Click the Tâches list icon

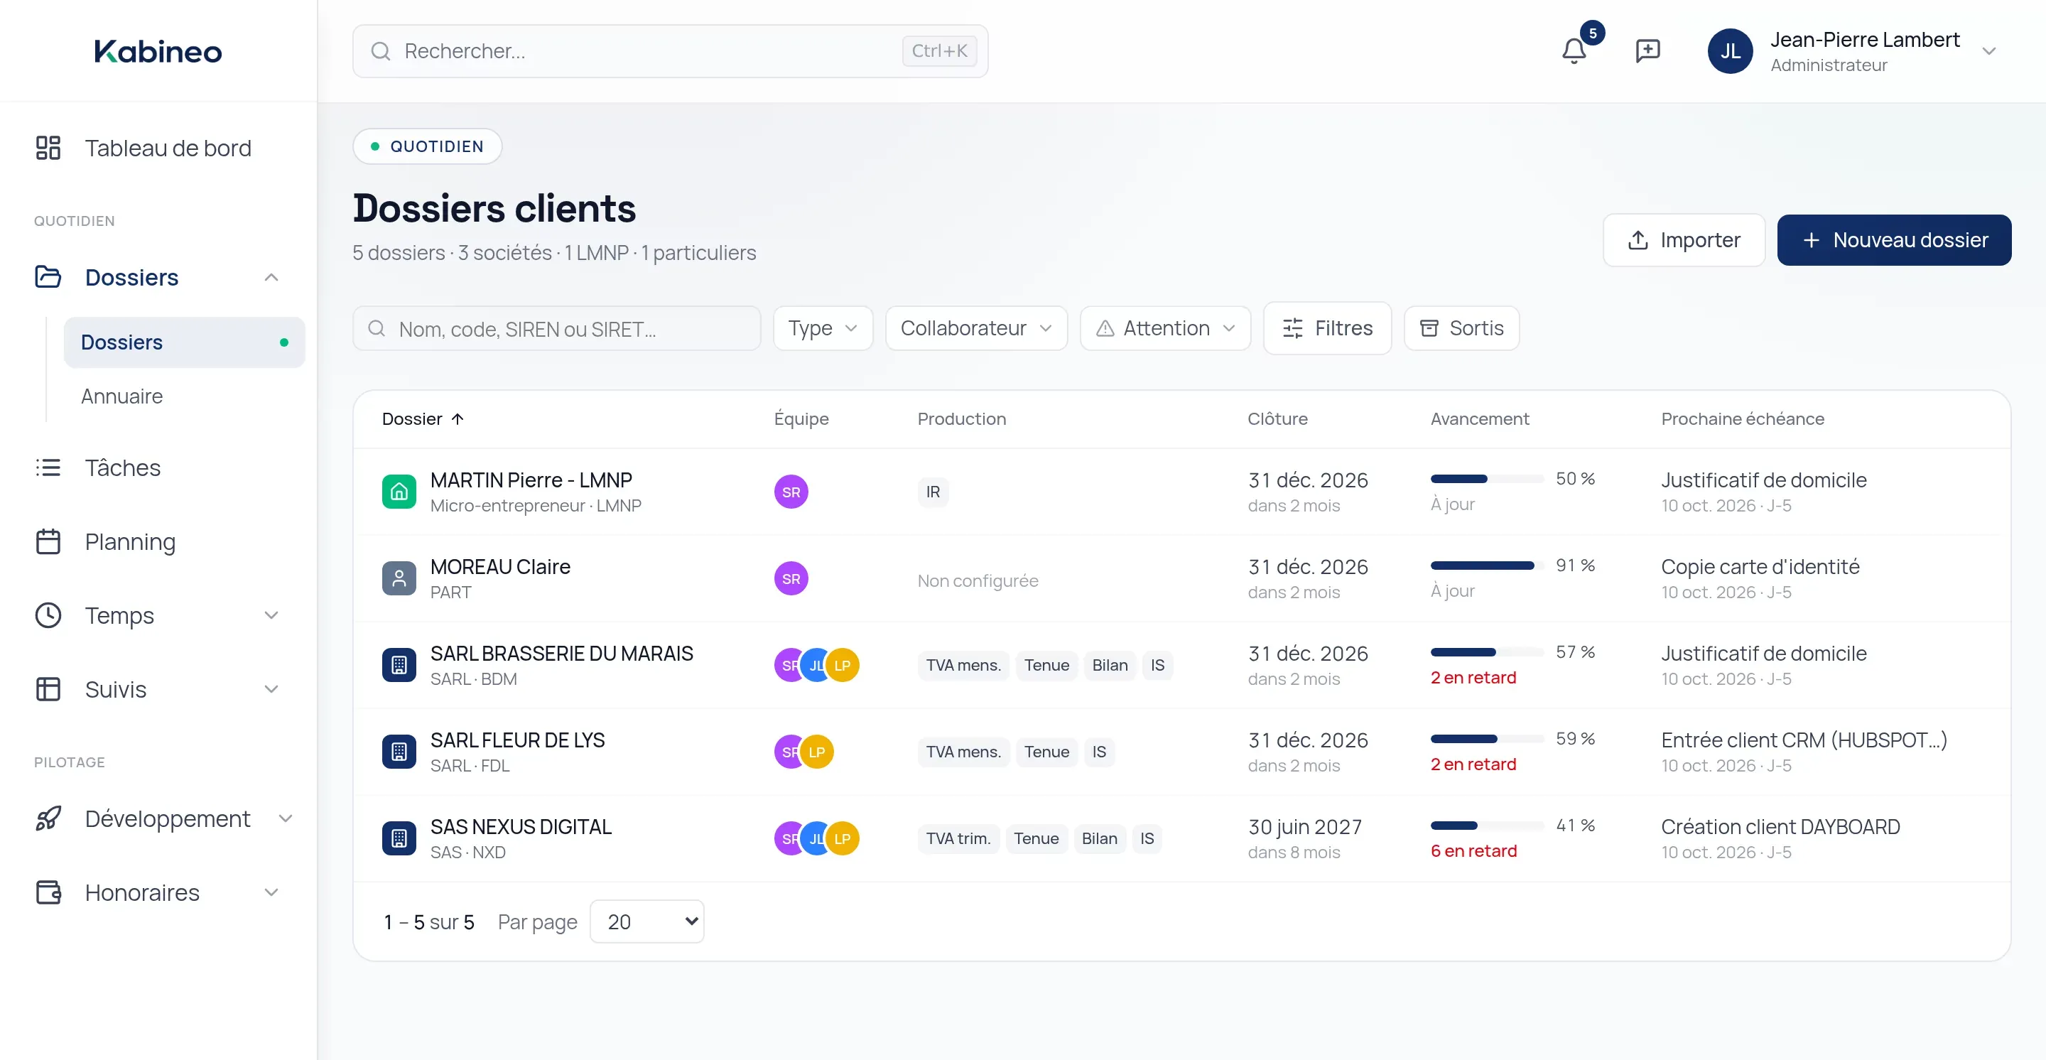[48, 467]
